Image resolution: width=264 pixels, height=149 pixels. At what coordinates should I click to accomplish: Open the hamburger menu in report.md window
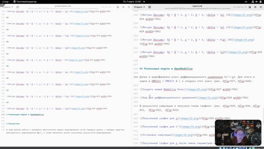(x=255, y=7)
